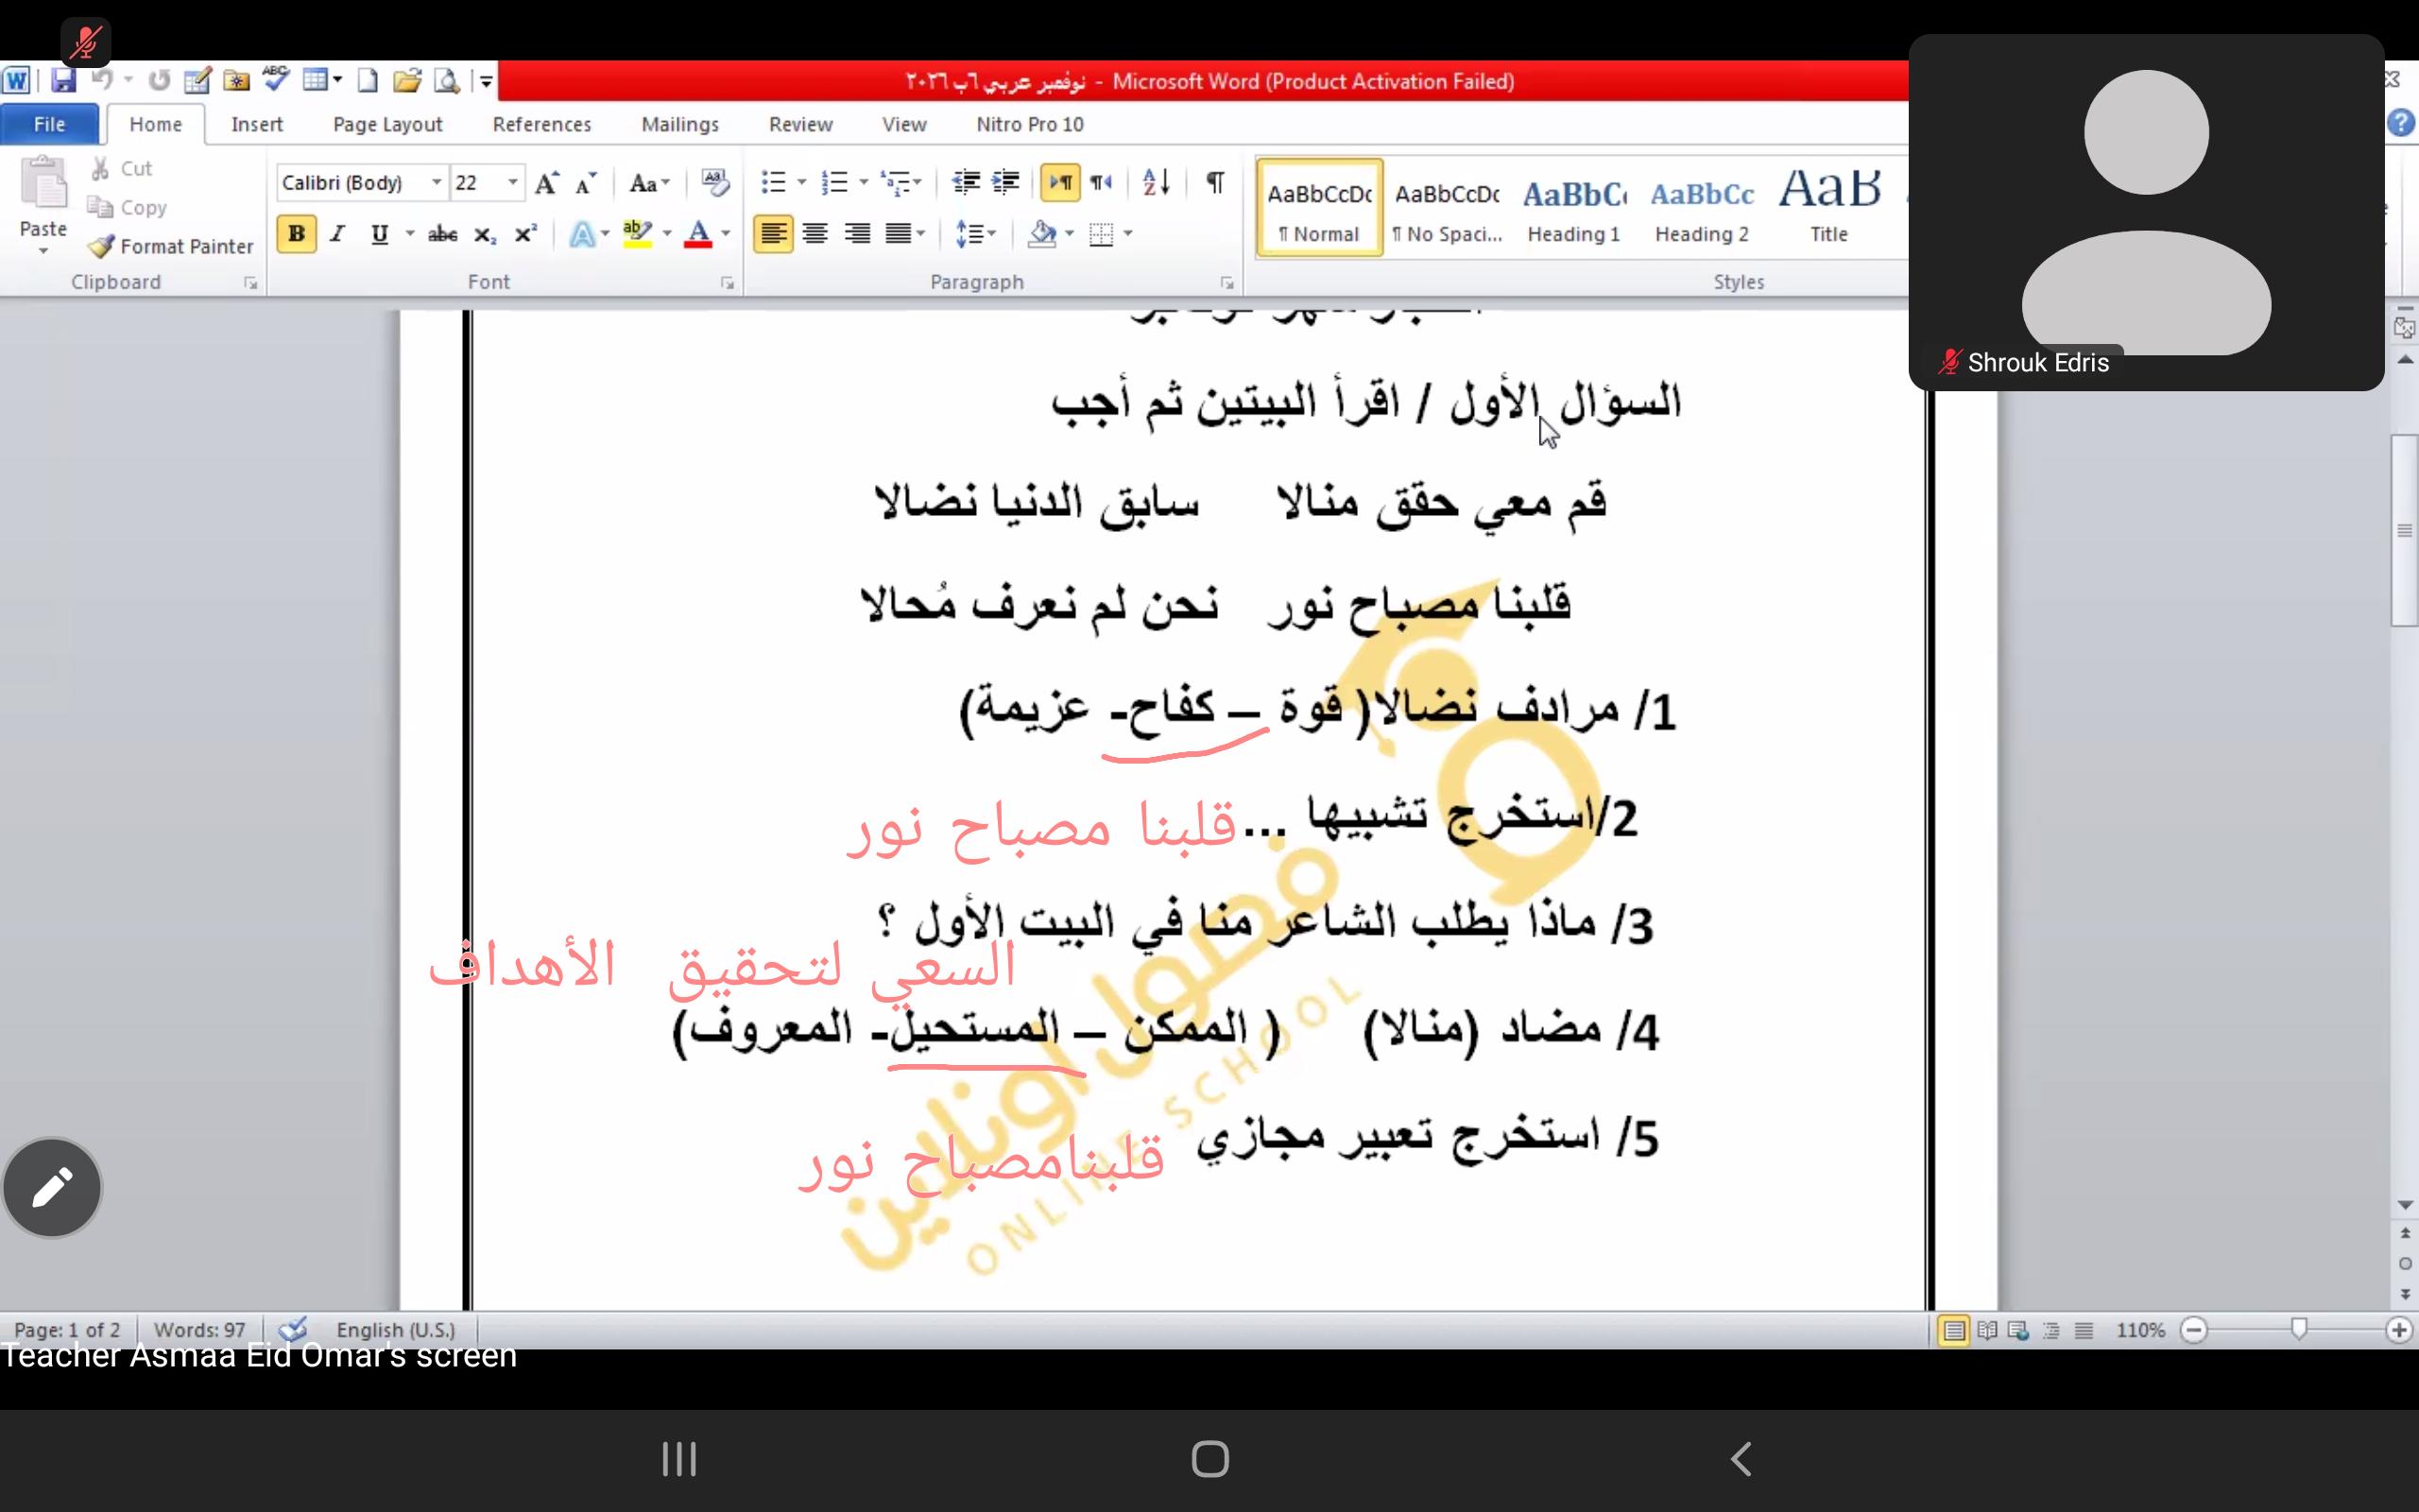Click the Format Painter brush icon
This screenshot has height=1512, width=2419.
click(x=100, y=246)
